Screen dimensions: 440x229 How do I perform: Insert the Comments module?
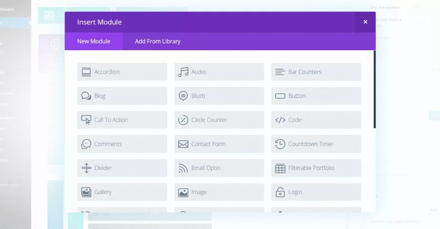tap(122, 144)
